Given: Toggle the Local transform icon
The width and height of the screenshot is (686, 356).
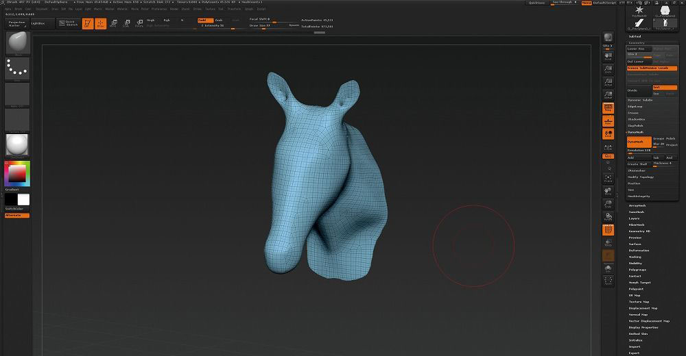Looking at the screenshot, I should point(608,133).
